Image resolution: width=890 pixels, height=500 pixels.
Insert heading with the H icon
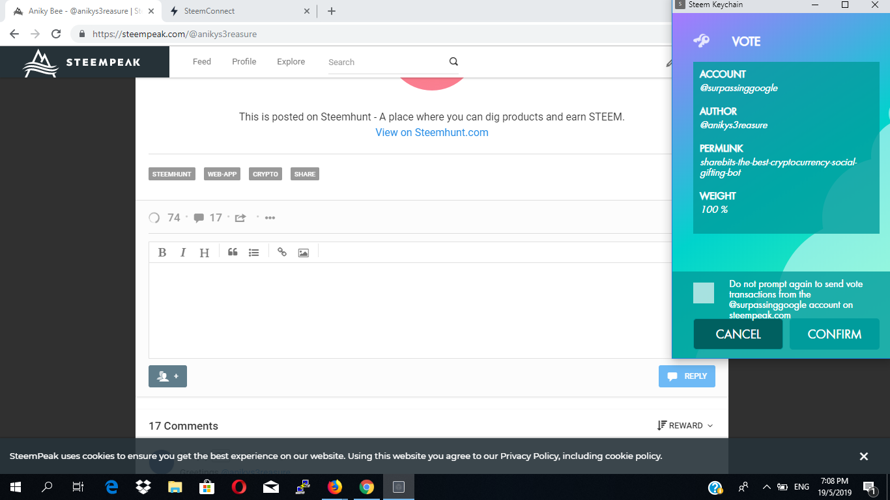pyautogui.click(x=204, y=253)
